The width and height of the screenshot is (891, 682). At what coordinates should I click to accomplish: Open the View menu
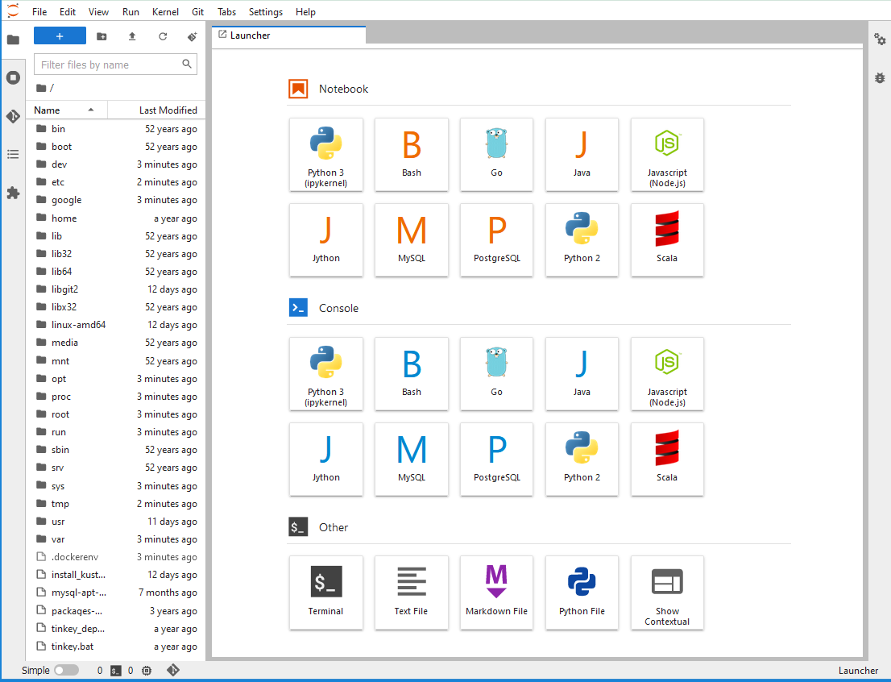(x=98, y=12)
